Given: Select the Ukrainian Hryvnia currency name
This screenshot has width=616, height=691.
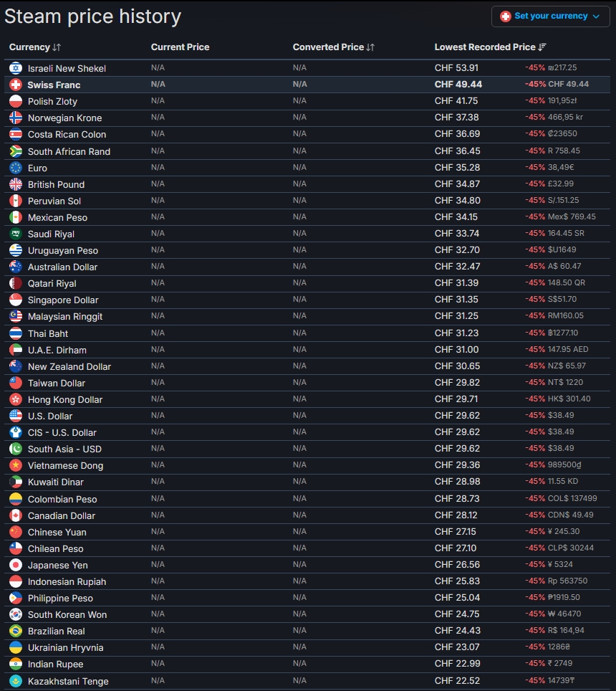Looking at the screenshot, I should (66, 648).
